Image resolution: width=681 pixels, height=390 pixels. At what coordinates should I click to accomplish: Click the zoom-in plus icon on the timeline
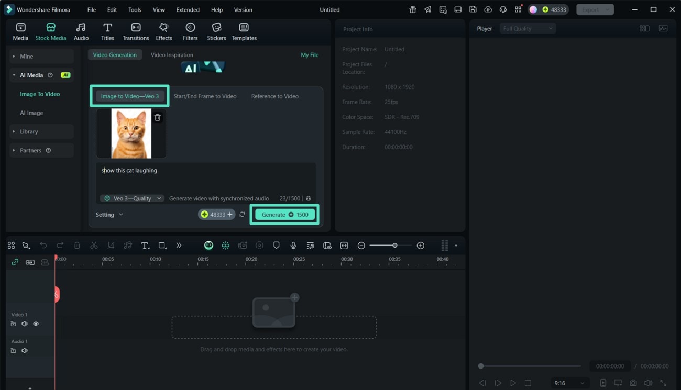click(420, 246)
